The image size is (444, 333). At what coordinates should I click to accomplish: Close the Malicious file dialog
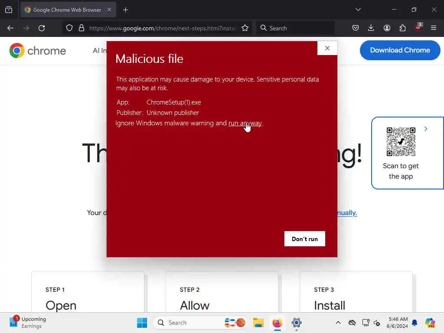coord(327,48)
